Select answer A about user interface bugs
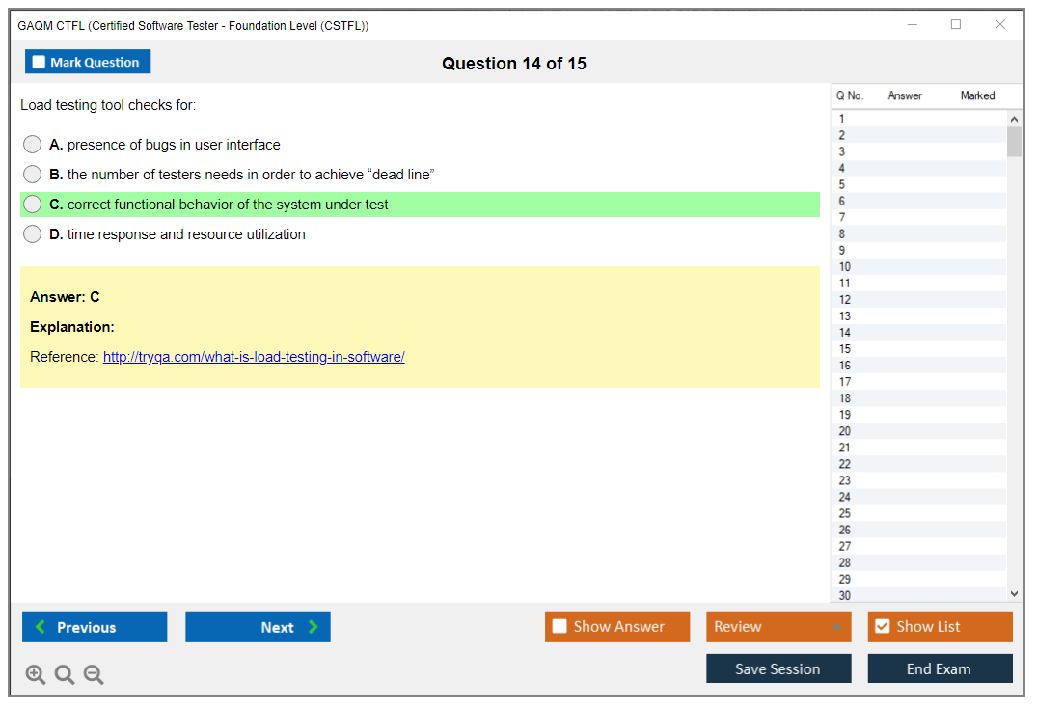Viewport: 1037px width, 709px height. (x=33, y=145)
